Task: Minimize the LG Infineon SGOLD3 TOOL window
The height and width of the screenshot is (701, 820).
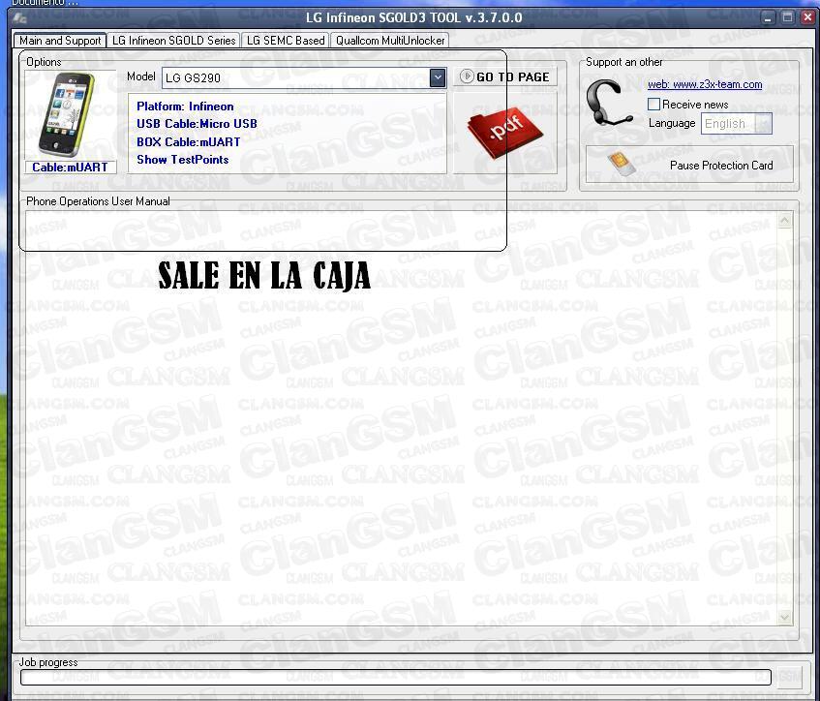Action: 767,18
